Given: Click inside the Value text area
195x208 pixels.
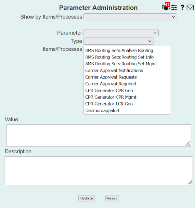Looking at the screenshot, I should (98, 135).
